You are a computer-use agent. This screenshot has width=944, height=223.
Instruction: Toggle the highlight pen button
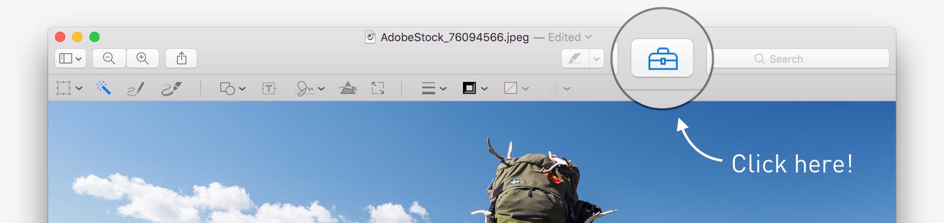(575, 59)
